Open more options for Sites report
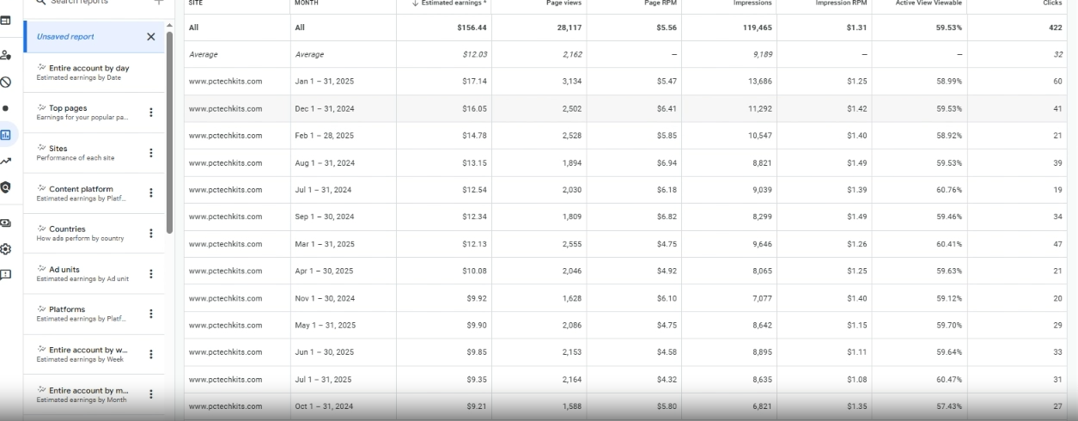 [151, 153]
